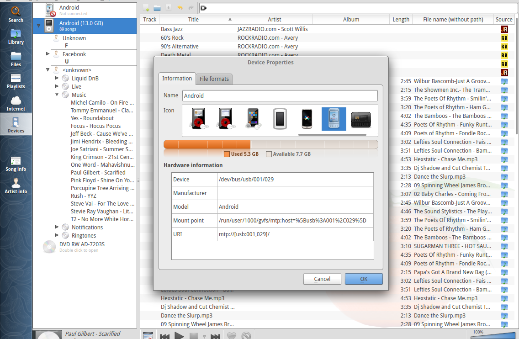
Task: Clear the playlist search filter box
Action: pos(204,8)
